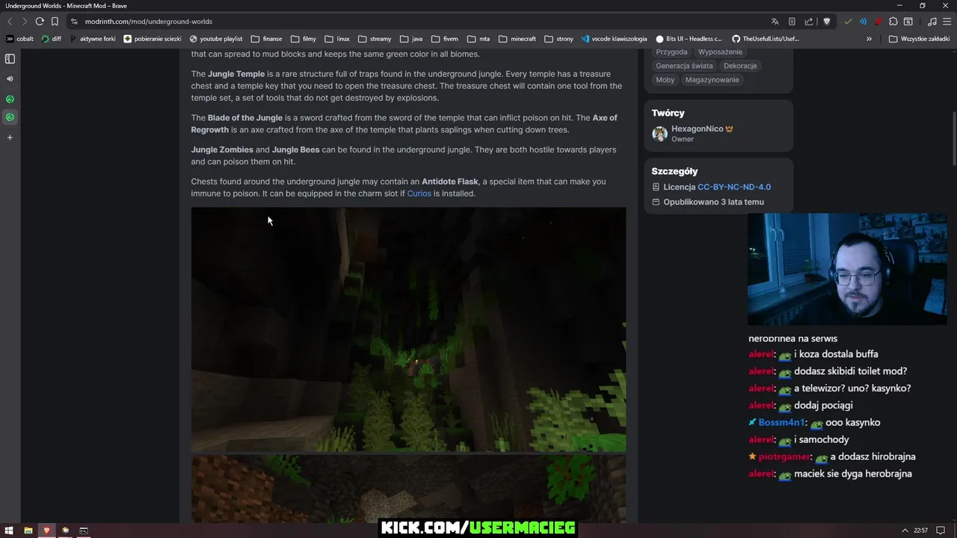Image resolution: width=957 pixels, height=538 pixels.
Task: Open the fivem bookmark folder
Action: point(444,39)
